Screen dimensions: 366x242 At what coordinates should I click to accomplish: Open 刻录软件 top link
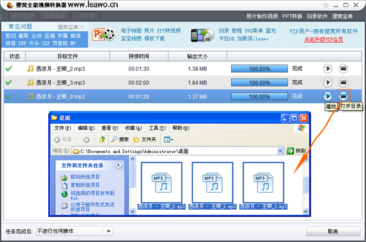coord(317,16)
